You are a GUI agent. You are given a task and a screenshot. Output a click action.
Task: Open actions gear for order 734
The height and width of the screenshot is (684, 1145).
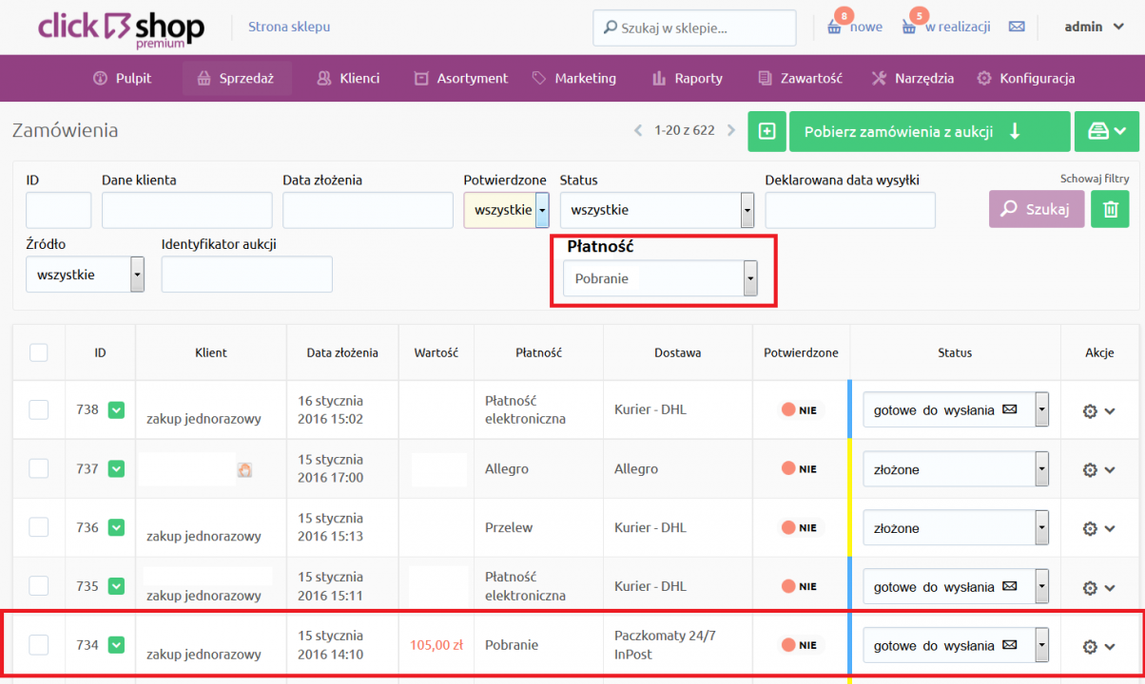point(1098,646)
